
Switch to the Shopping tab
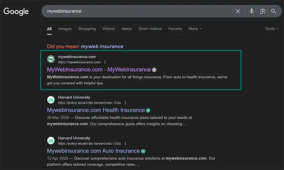pyautogui.click(x=87, y=29)
